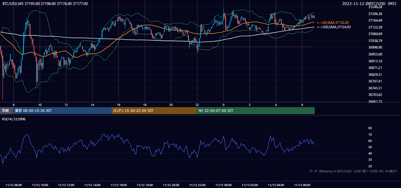Click the 11/12 16:00 time label
This screenshot has width=401, height=188.
tap(119, 185)
